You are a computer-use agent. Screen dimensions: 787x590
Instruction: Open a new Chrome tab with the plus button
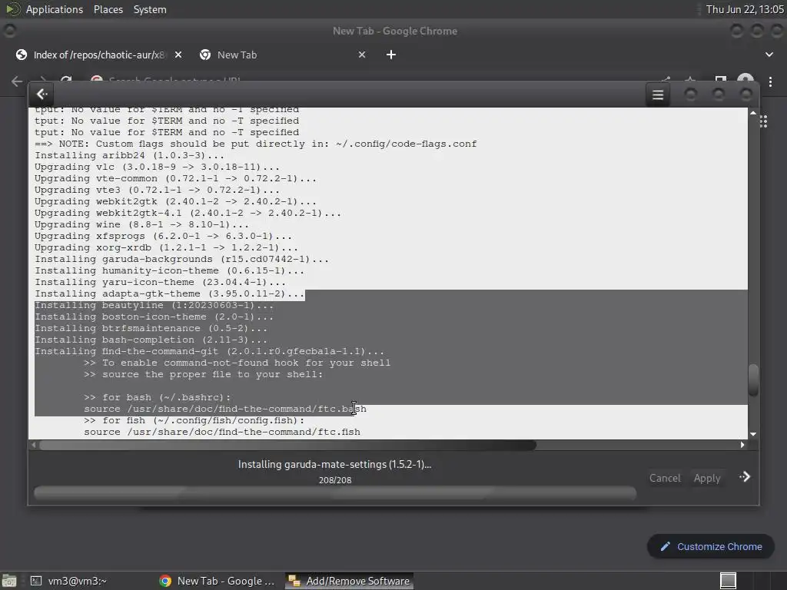pyautogui.click(x=391, y=55)
